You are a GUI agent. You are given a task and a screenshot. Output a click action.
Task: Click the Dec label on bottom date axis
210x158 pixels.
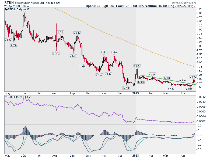click(120, 156)
